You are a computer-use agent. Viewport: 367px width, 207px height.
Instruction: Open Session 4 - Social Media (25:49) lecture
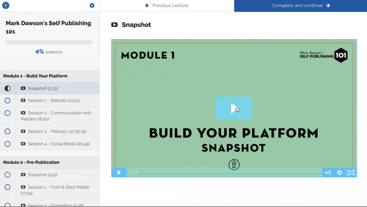click(59, 144)
